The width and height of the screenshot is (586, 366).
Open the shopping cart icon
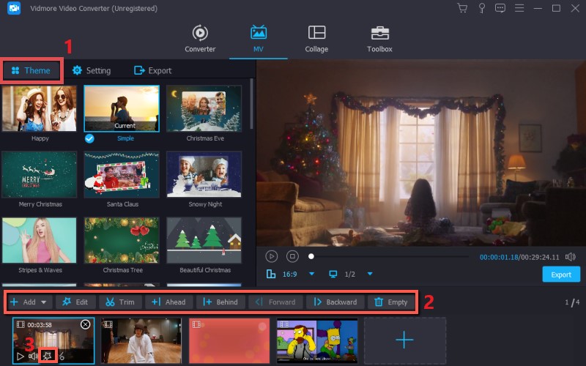pos(462,8)
